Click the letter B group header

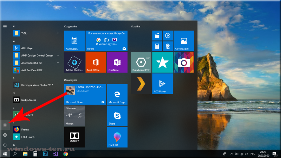pos(14,78)
